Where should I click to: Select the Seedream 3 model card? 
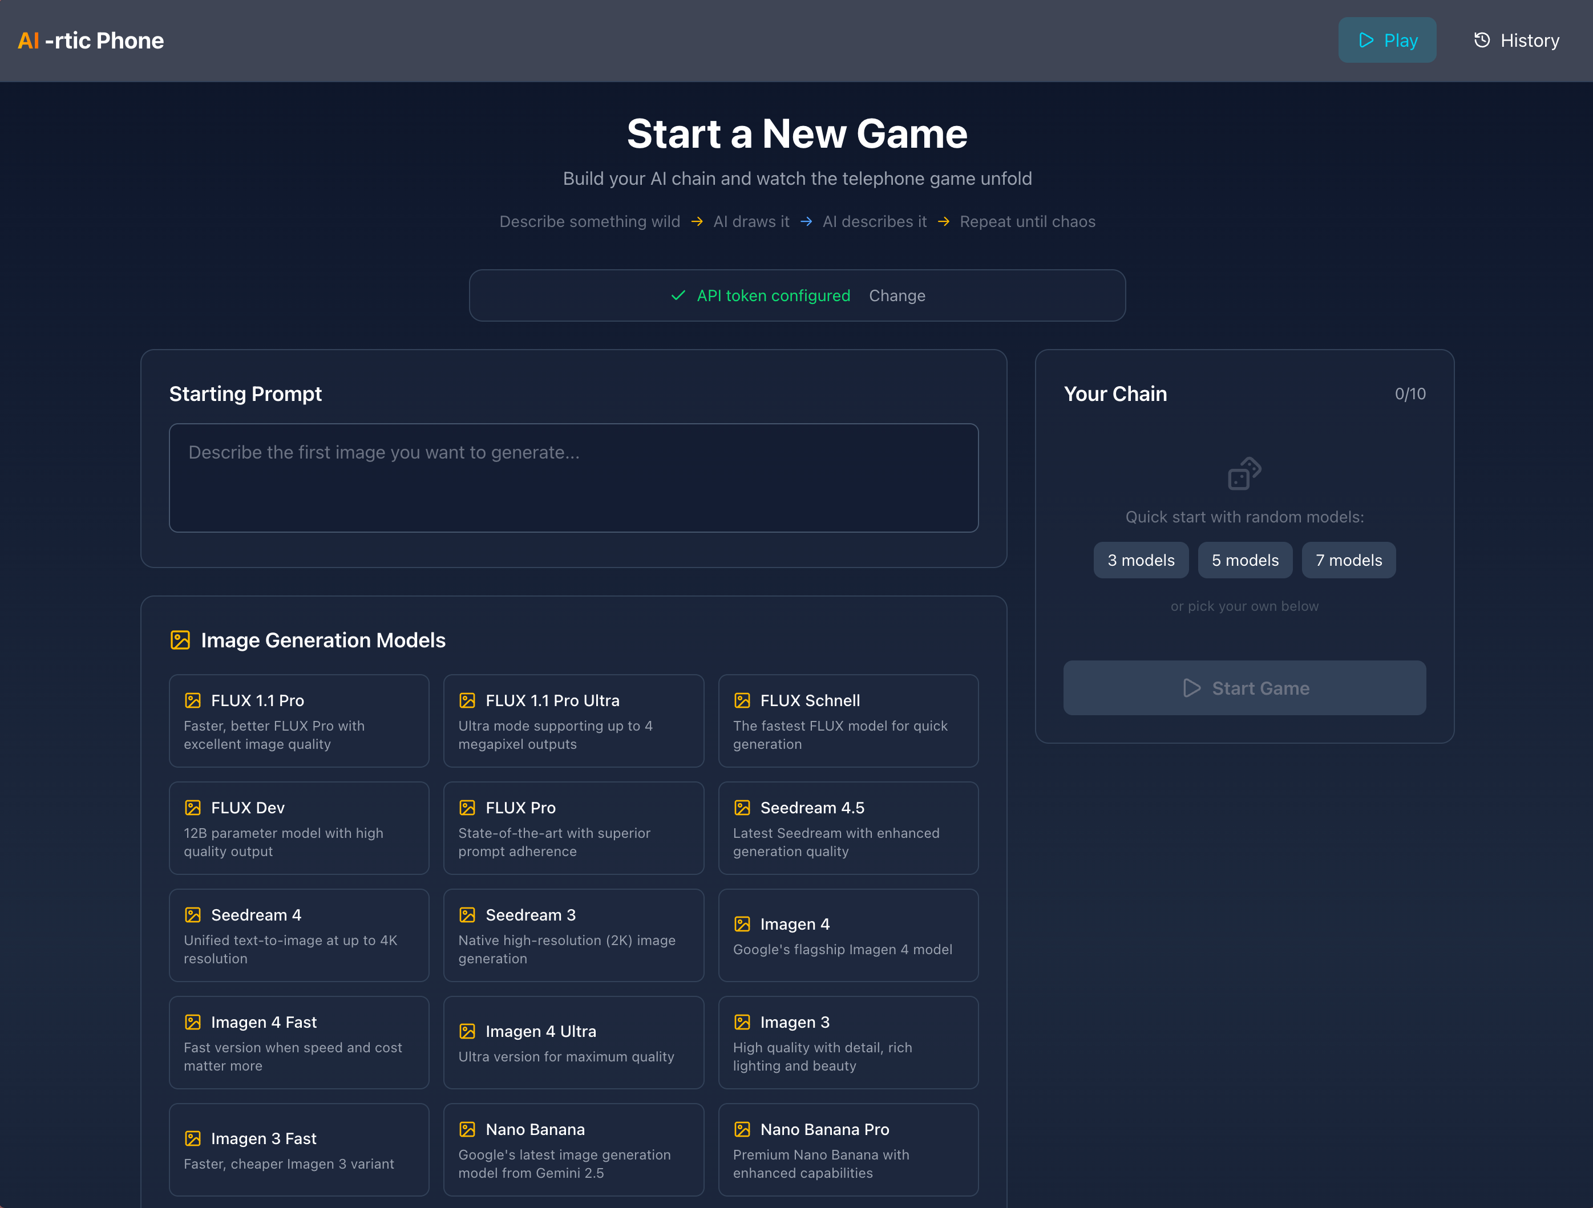pos(573,935)
